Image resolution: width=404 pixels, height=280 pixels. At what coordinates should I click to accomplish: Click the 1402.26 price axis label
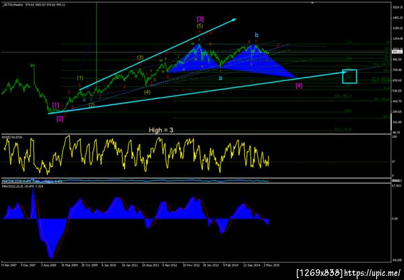click(397, 17)
